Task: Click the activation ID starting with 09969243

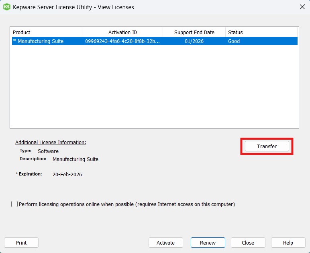Action: point(122,41)
